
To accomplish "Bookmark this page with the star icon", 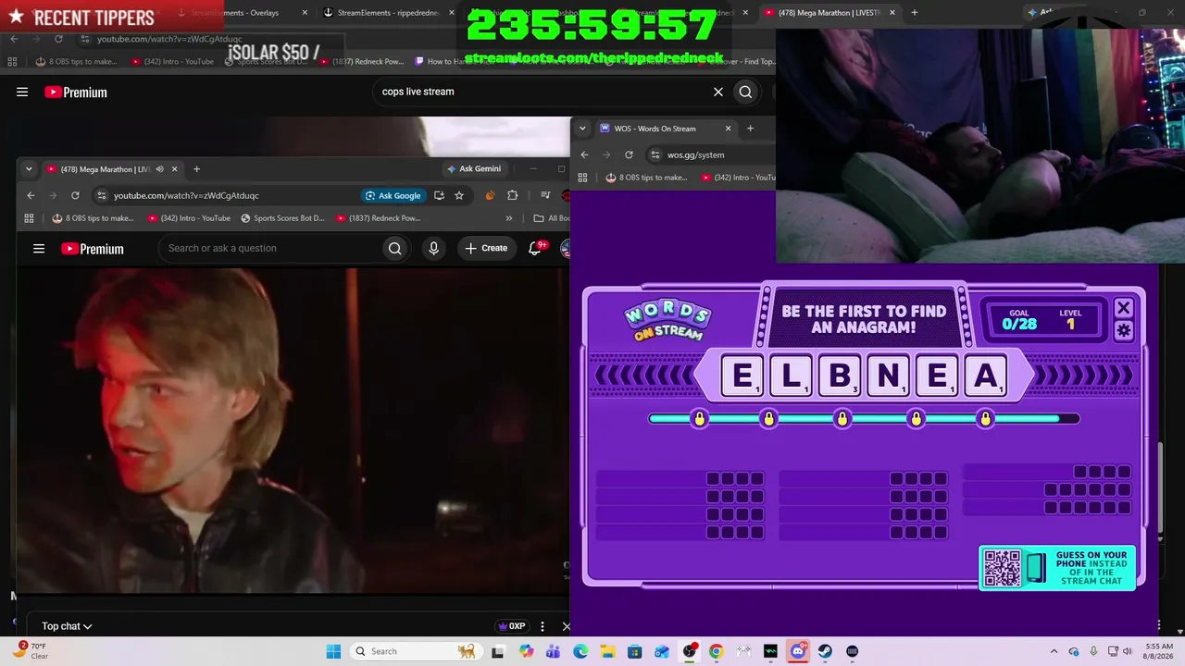I will tap(459, 195).
